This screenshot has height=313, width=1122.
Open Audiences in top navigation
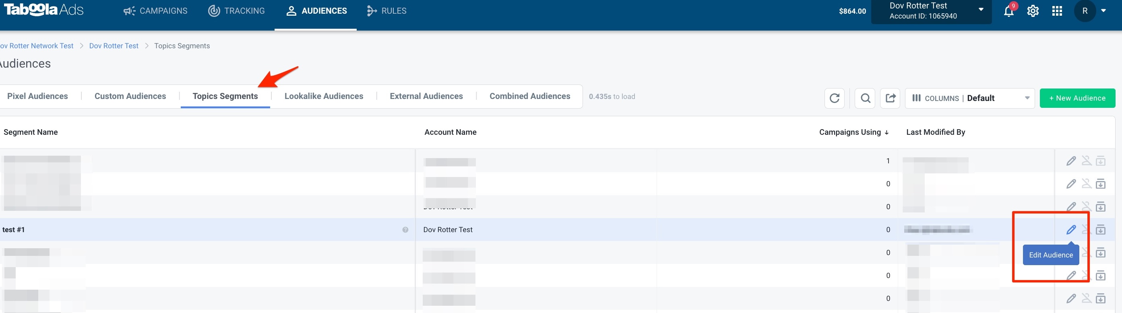click(x=316, y=11)
